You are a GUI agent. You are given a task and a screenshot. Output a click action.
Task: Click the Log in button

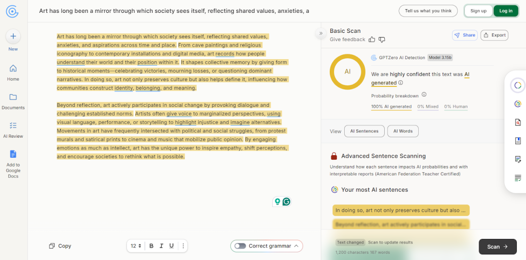point(505,11)
